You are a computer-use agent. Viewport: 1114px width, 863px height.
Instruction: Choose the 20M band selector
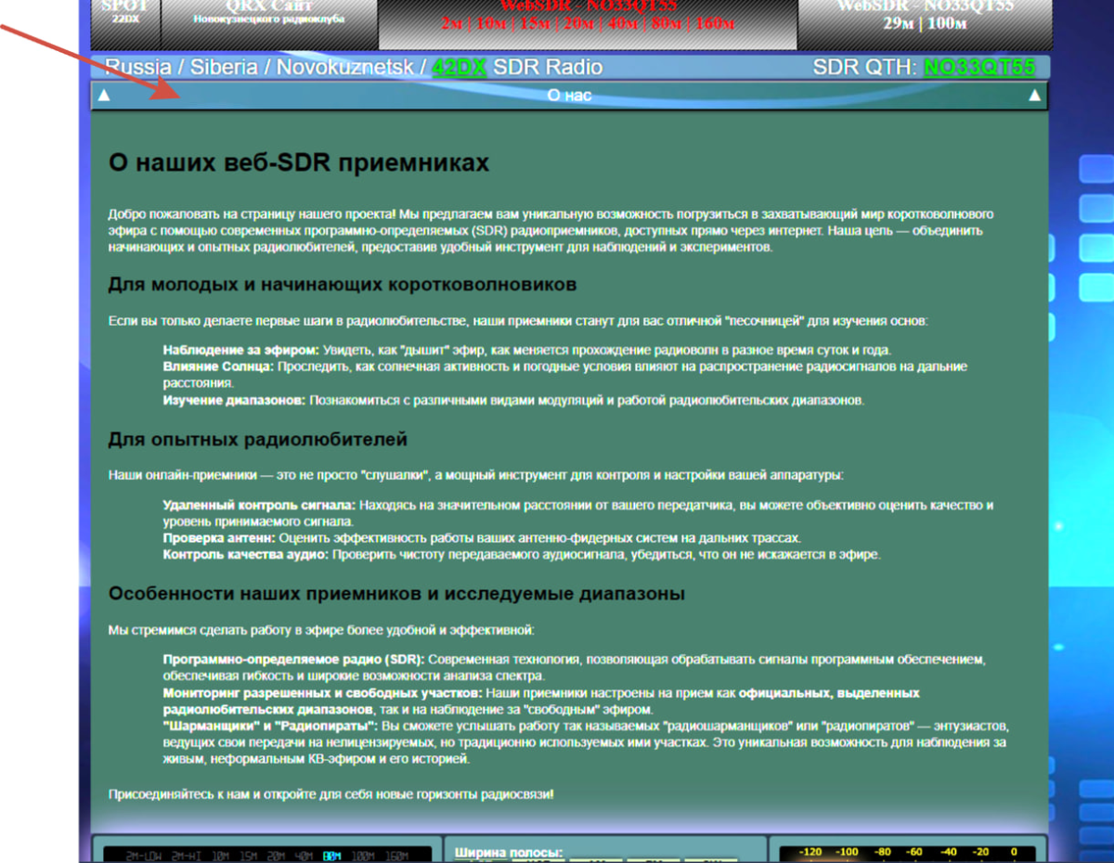click(276, 856)
